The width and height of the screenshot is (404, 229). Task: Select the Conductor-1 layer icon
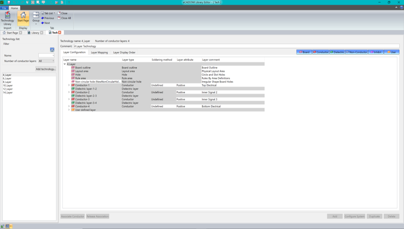point(73,85)
